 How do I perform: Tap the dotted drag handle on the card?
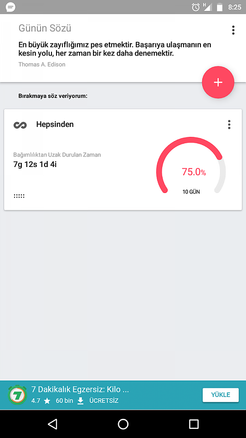pyautogui.click(x=19, y=196)
